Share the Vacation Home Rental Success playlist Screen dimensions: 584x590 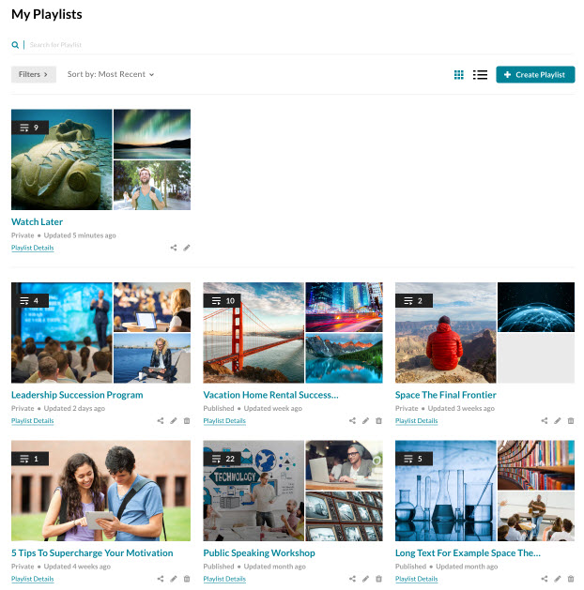point(352,420)
